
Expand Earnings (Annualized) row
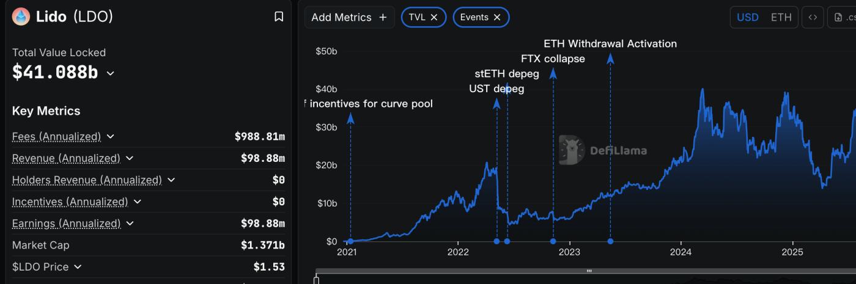pyautogui.click(x=130, y=224)
